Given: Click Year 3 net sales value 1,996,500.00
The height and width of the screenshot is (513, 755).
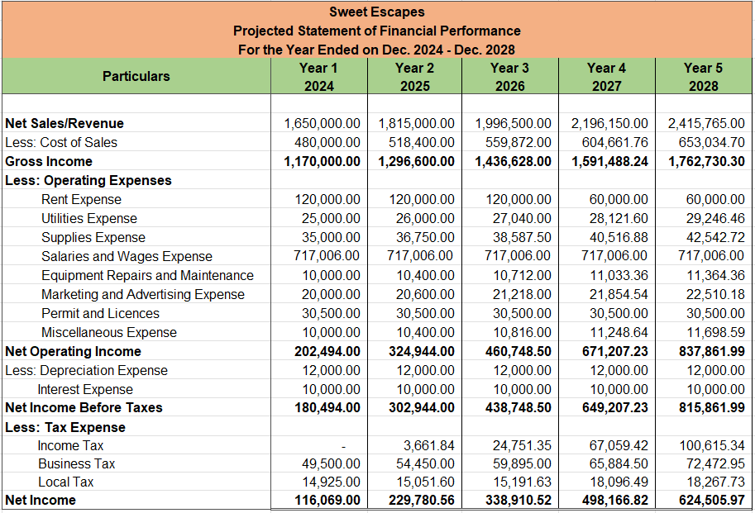Looking at the screenshot, I should (x=514, y=123).
